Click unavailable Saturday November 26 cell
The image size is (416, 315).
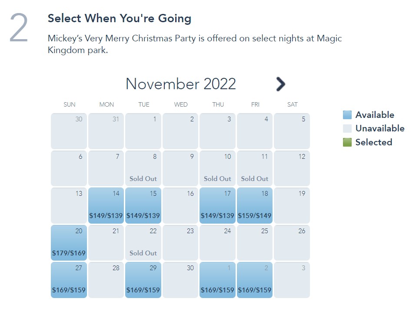tap(292, 243)
